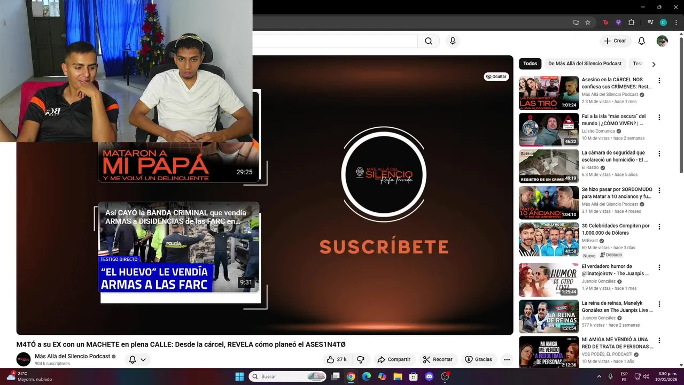Select De Más Allá del Silencio Podcast chip
The image size is (684, 385).
(585, 64)
